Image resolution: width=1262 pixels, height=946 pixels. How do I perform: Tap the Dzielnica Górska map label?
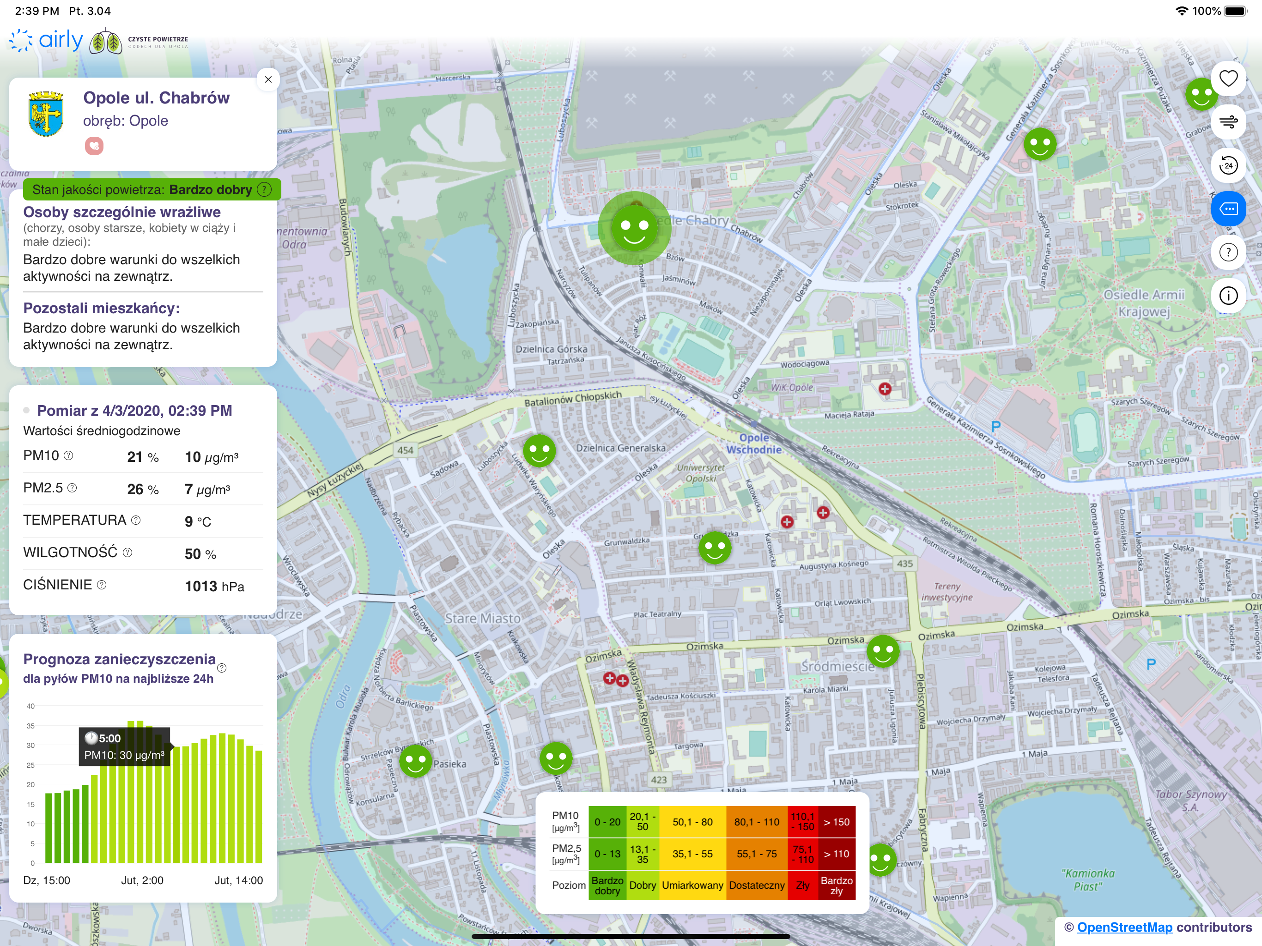pyautogui.click(x=551, y=349)
